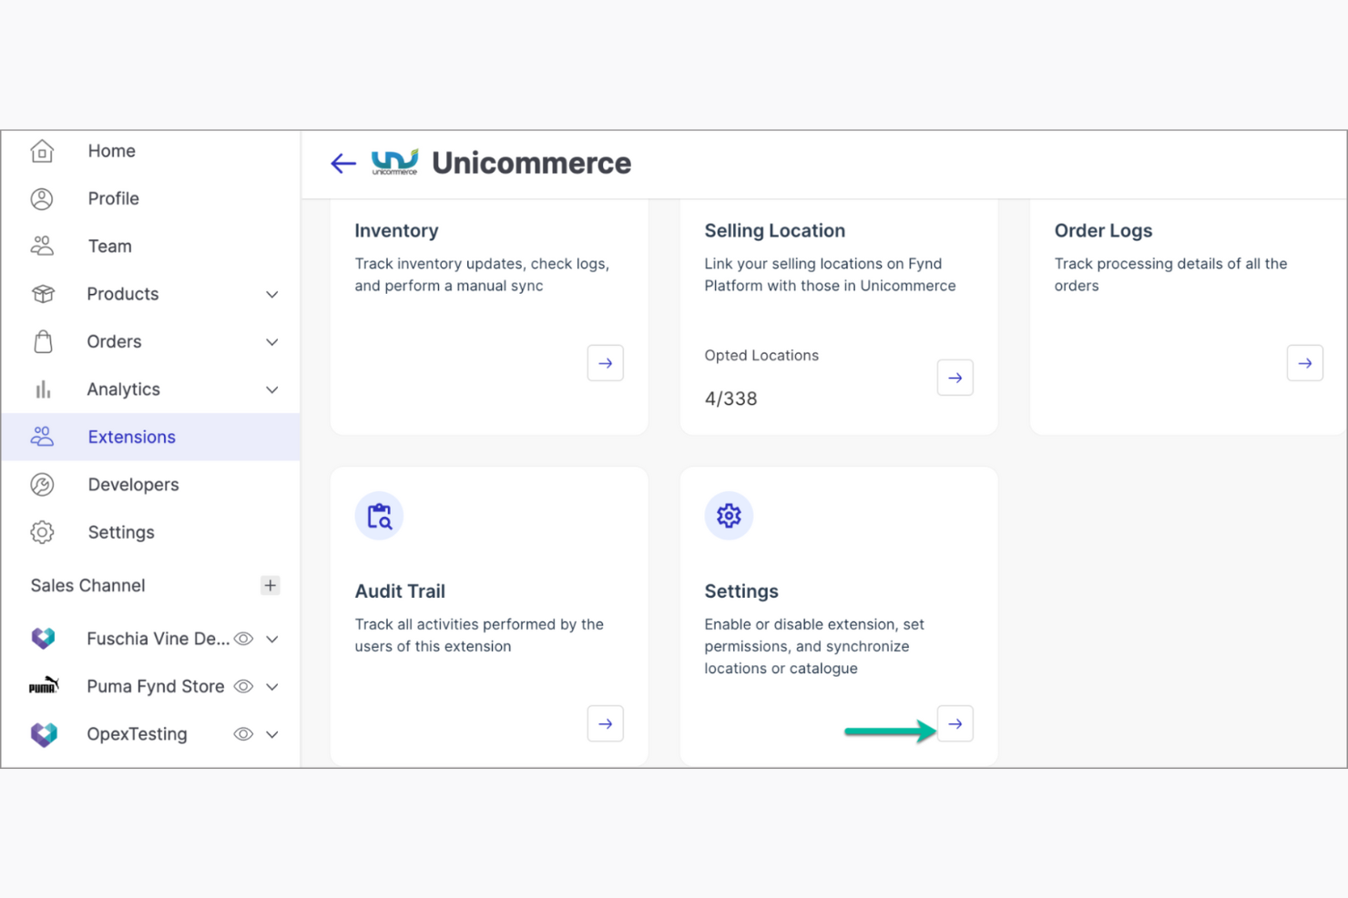Viewport: 1348px width, 898px height.
Task: Click the Analytics bar chart icon
Action: click(x=43, y=389)
